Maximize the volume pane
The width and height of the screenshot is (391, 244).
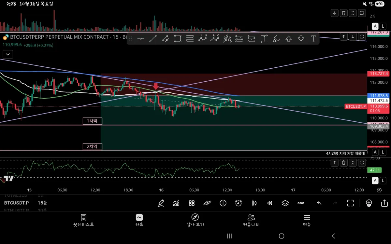click(x=362, y=13)
